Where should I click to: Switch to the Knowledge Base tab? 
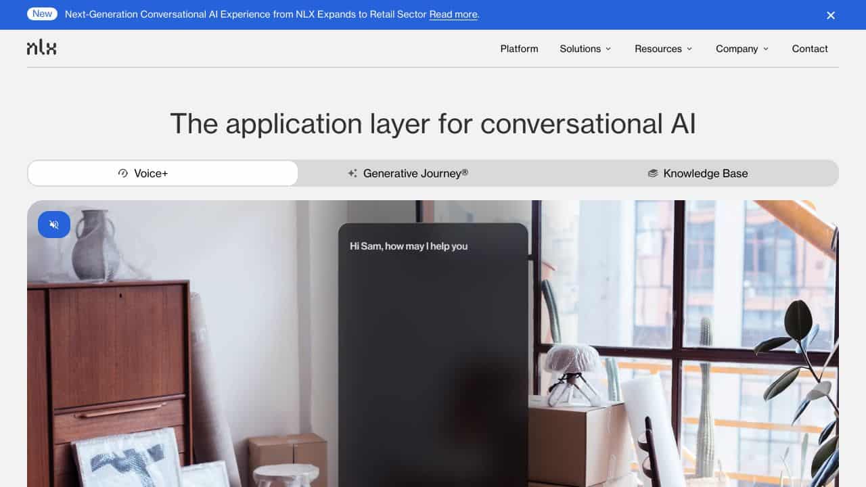coord(698,173)
